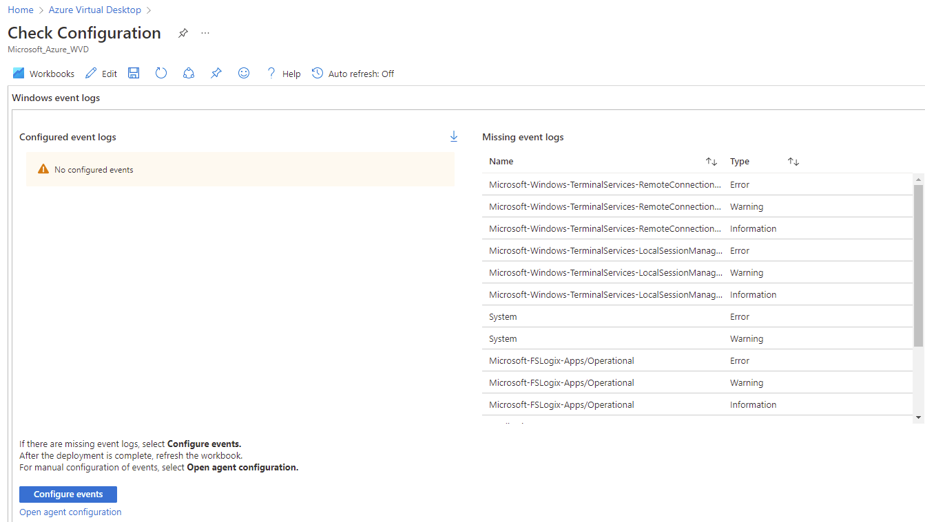Screen dimensions: 925x522
Task: Click the Microsoft_Azure_WVD subtitle
Action: click(48, 50)
